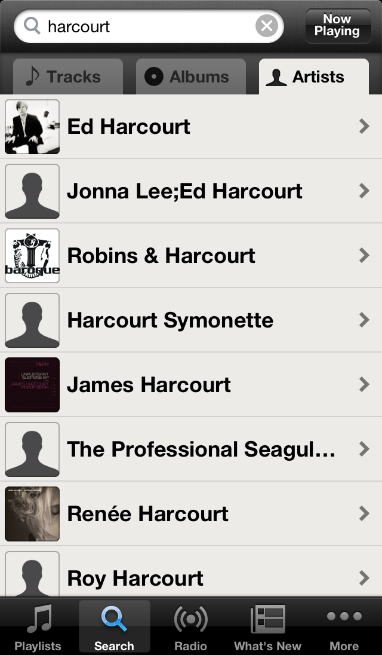Switch to the Tracks tab
Screen dimensions: 382x655
tap(67, 77)
